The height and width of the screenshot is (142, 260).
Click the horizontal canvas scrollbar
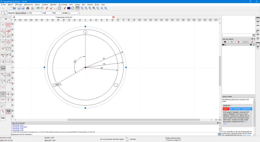pyautogui.click(x=133, y=120)
